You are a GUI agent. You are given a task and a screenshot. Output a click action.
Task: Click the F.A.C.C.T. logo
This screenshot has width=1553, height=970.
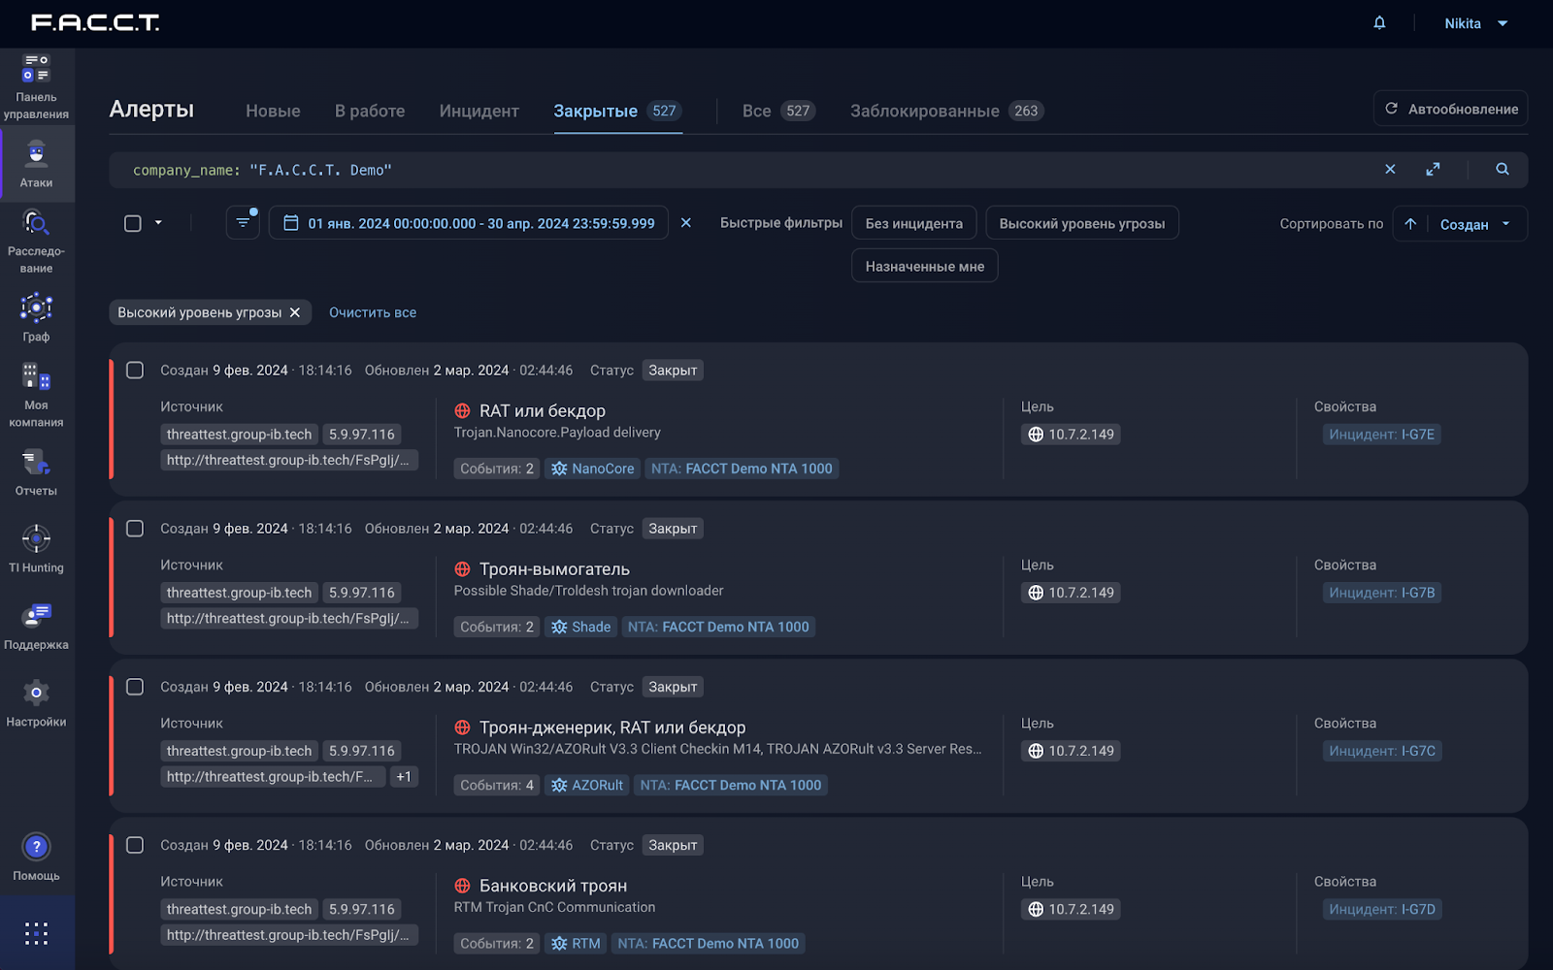pos(95,22)
